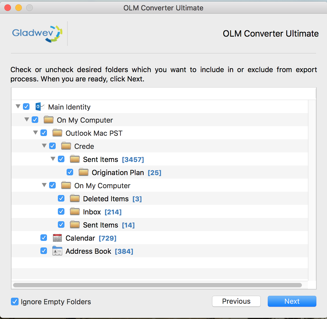Toggle the Ignore Empty Folders checkbox

pos(14,302)
